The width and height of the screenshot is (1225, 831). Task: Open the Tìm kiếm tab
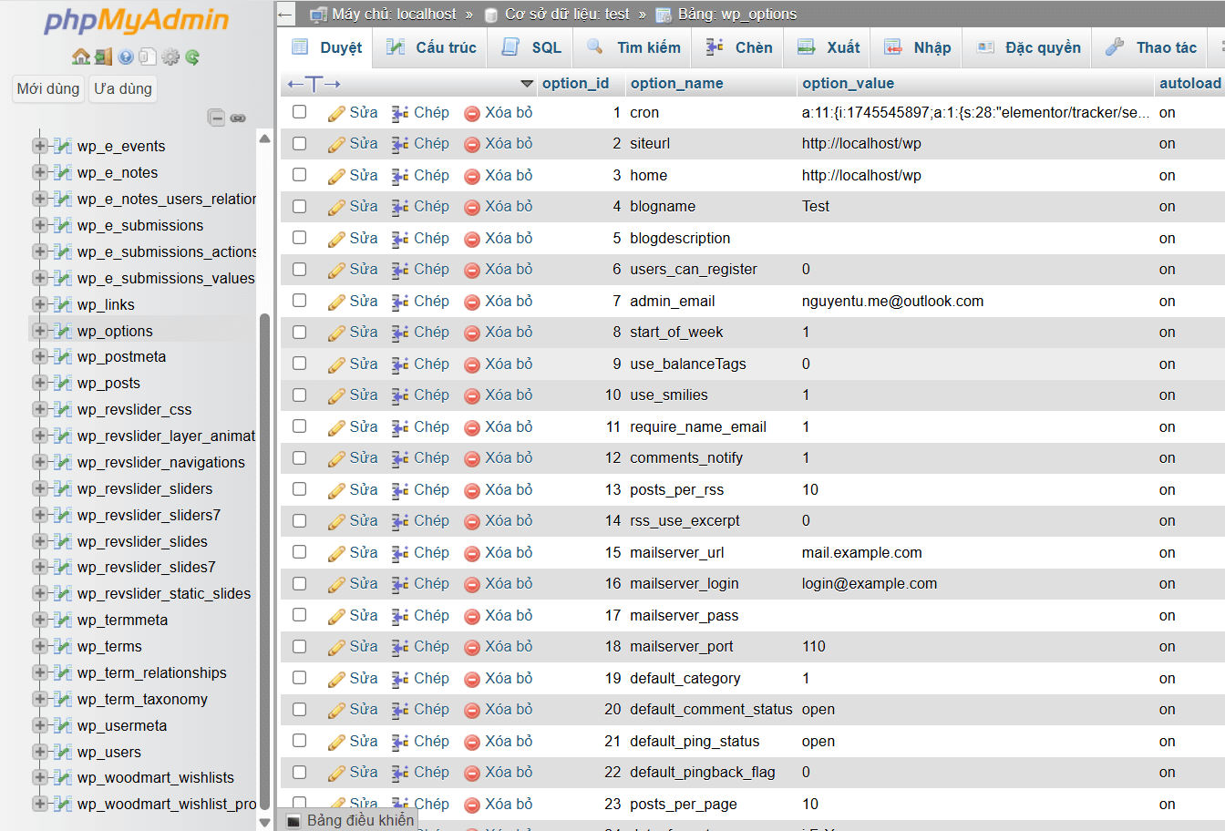tap(634, 47)
